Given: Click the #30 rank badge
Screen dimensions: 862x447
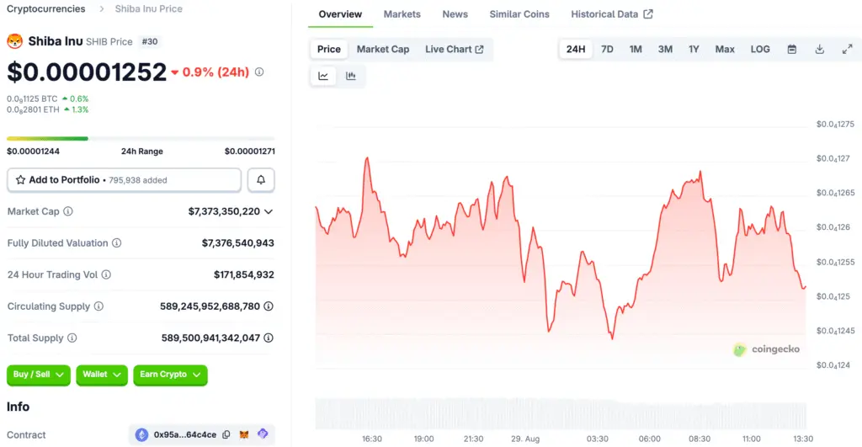Looking at the screenshot, I should [x=150, y=41].
